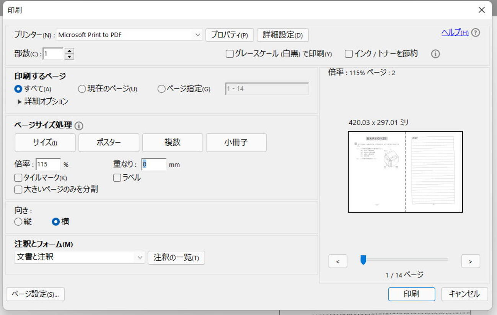Viewport: 497px width, 315px height.
Task: Click the help question mark icon
Action: (475, 33)
